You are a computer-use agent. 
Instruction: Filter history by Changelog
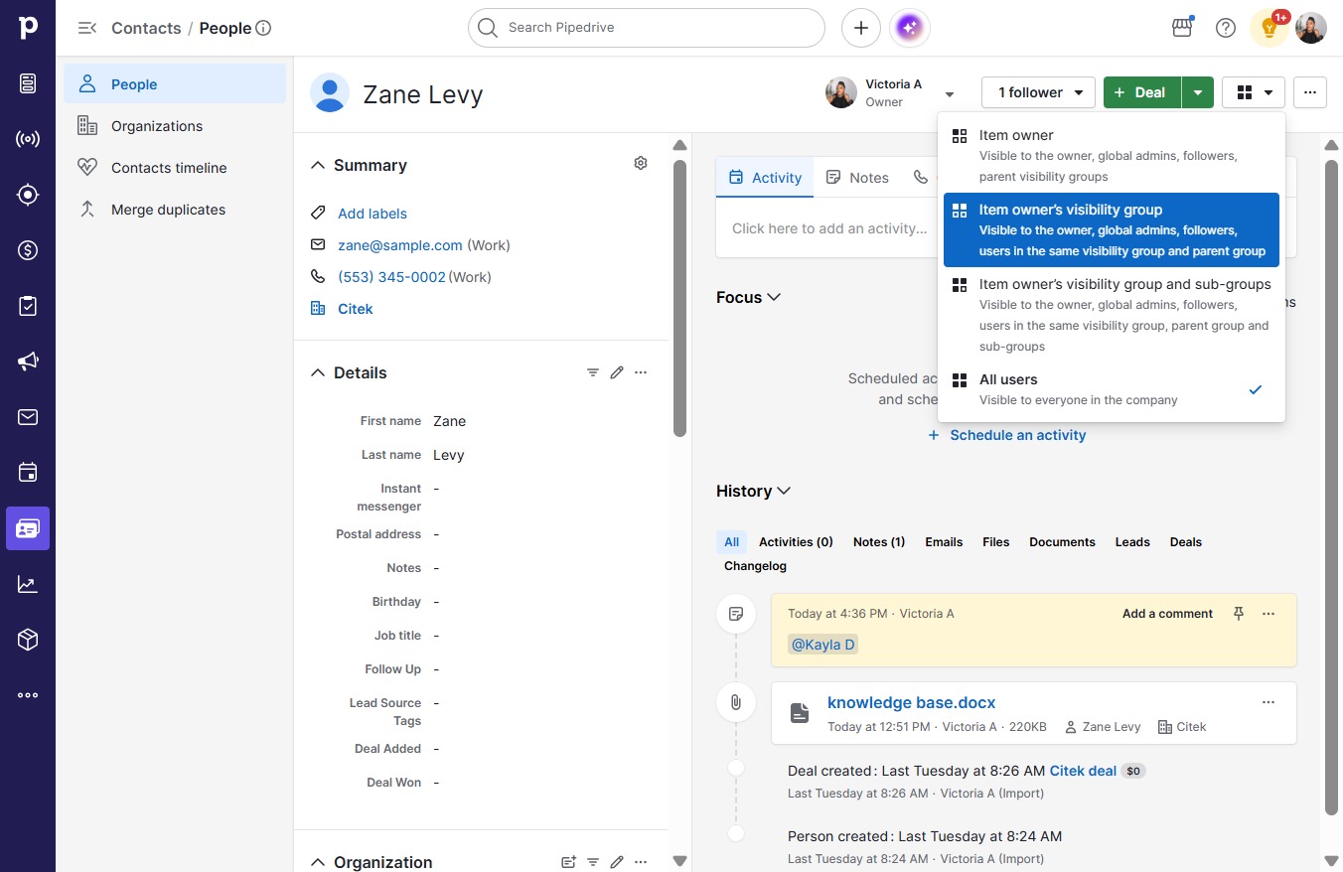click(755, 566)
